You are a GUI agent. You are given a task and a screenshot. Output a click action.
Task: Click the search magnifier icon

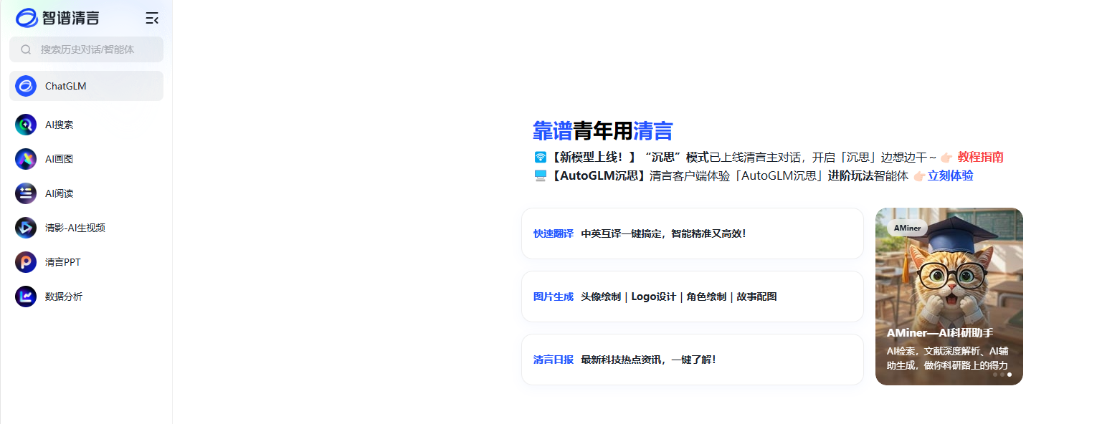pos(26,49)
